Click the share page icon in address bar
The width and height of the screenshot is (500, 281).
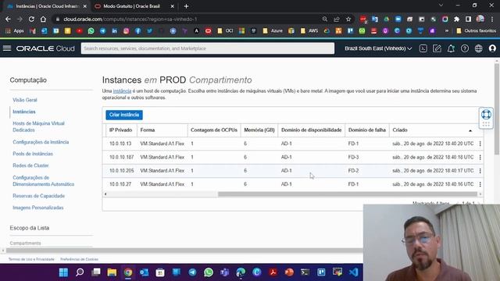pos(337,19)
